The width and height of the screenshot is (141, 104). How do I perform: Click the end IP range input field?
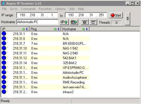[86, 15]
